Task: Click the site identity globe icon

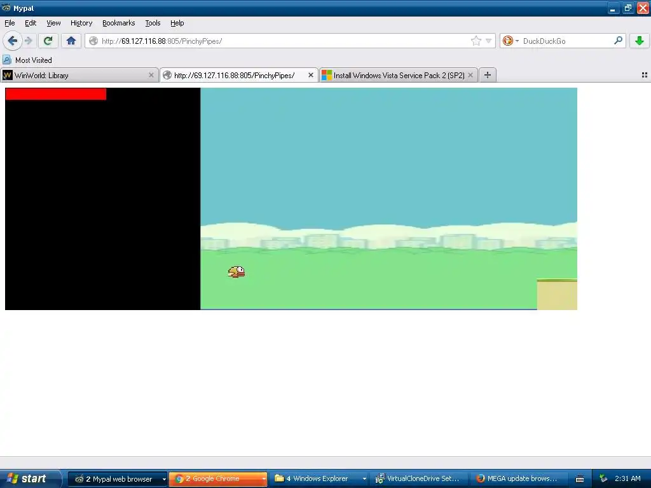Action: 94,41
